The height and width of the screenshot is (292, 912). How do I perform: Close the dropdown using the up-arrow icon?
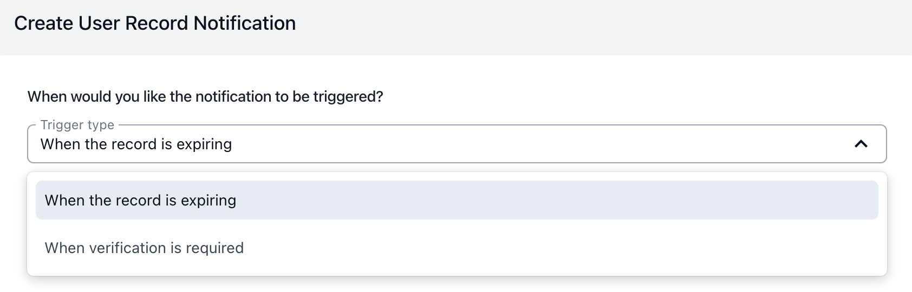[861, 144]
